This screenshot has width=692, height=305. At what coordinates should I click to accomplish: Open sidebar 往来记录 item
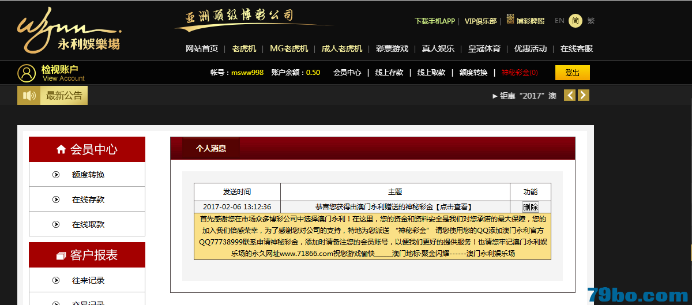pyautogui.click(x=88, y=280)
